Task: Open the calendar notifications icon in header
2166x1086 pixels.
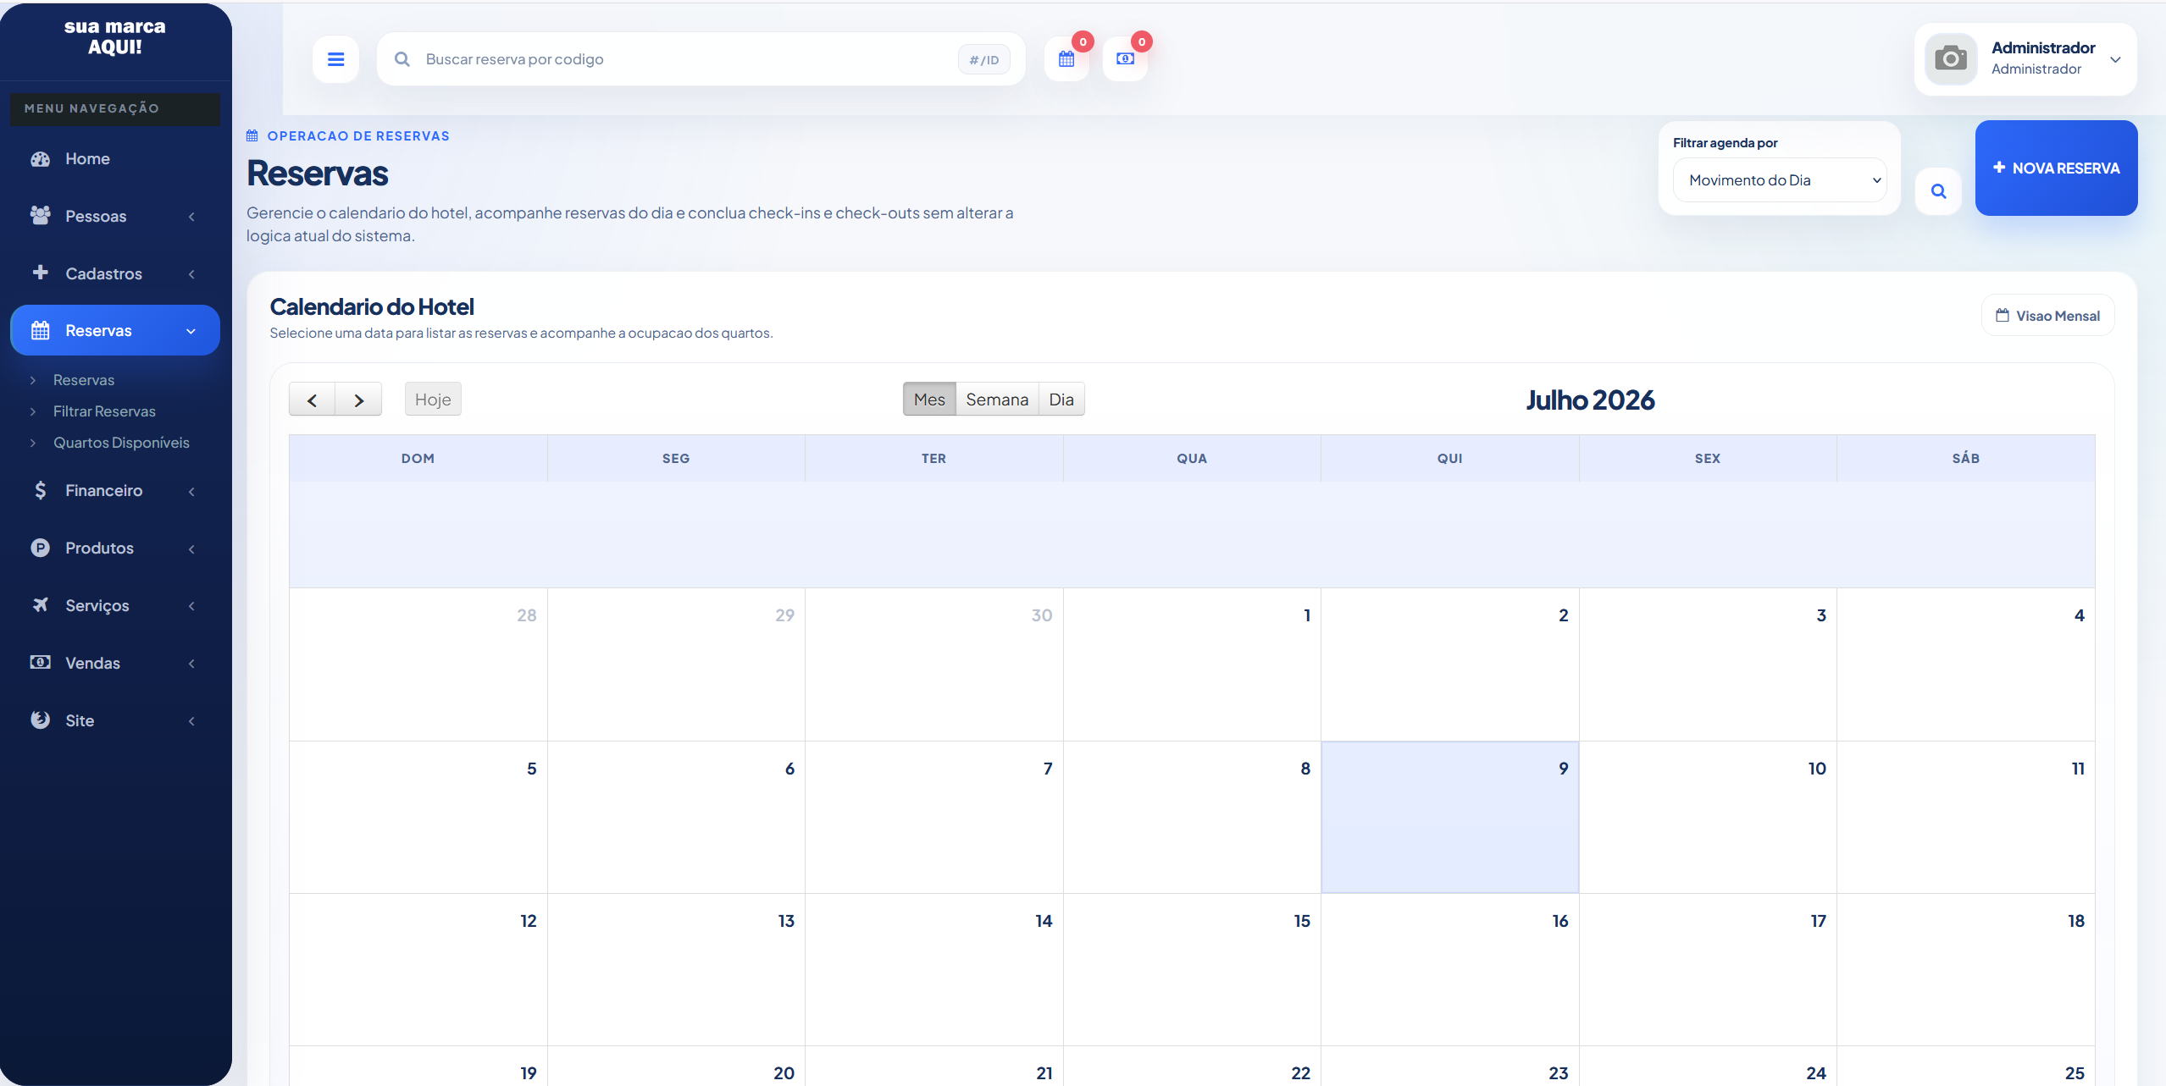Action: pos(1066,59)
